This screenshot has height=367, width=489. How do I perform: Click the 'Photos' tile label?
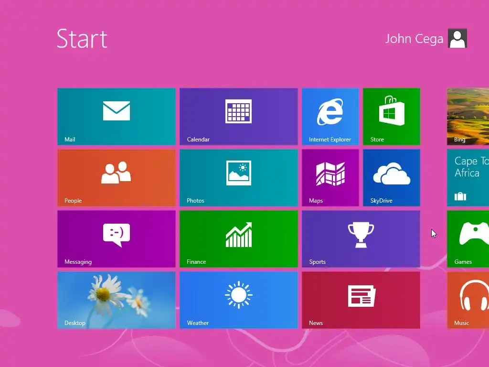195,201
